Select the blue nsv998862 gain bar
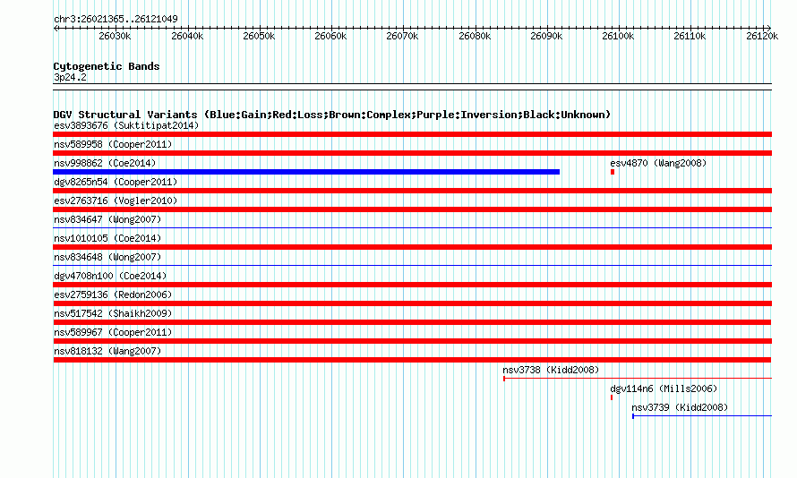The width and height of the screenshot is (797, 478). coord(306,172)
